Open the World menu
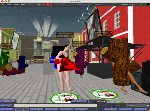Viewport: 150px width, 111px height. click(23, 5)
